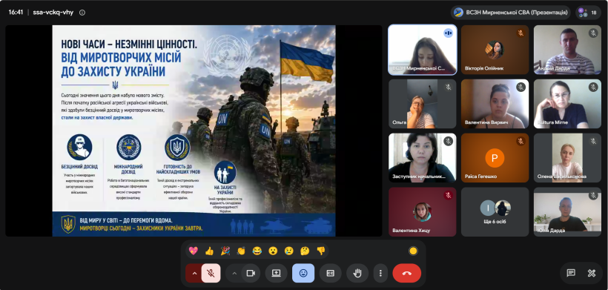The width and height of the screenshot is (608, 290).
Task: Select Вікторія Олійник participant tile
Action: (x=495, y=50)
